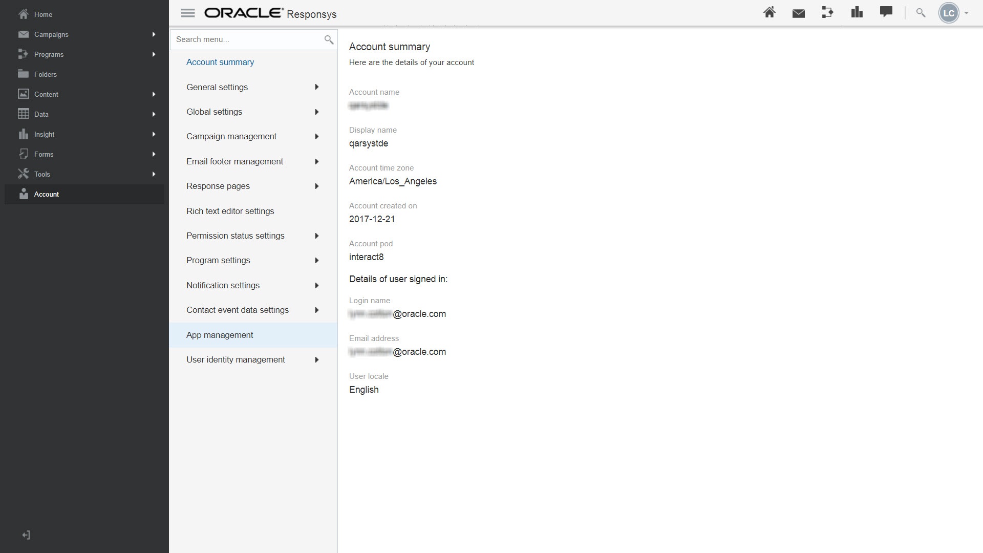This screenshot has width=983, height=553.
Task: Click the search menu magnifier icon
Action: (x=329, y=39)
